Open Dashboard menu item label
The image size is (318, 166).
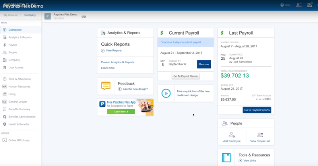pos(15,30)
